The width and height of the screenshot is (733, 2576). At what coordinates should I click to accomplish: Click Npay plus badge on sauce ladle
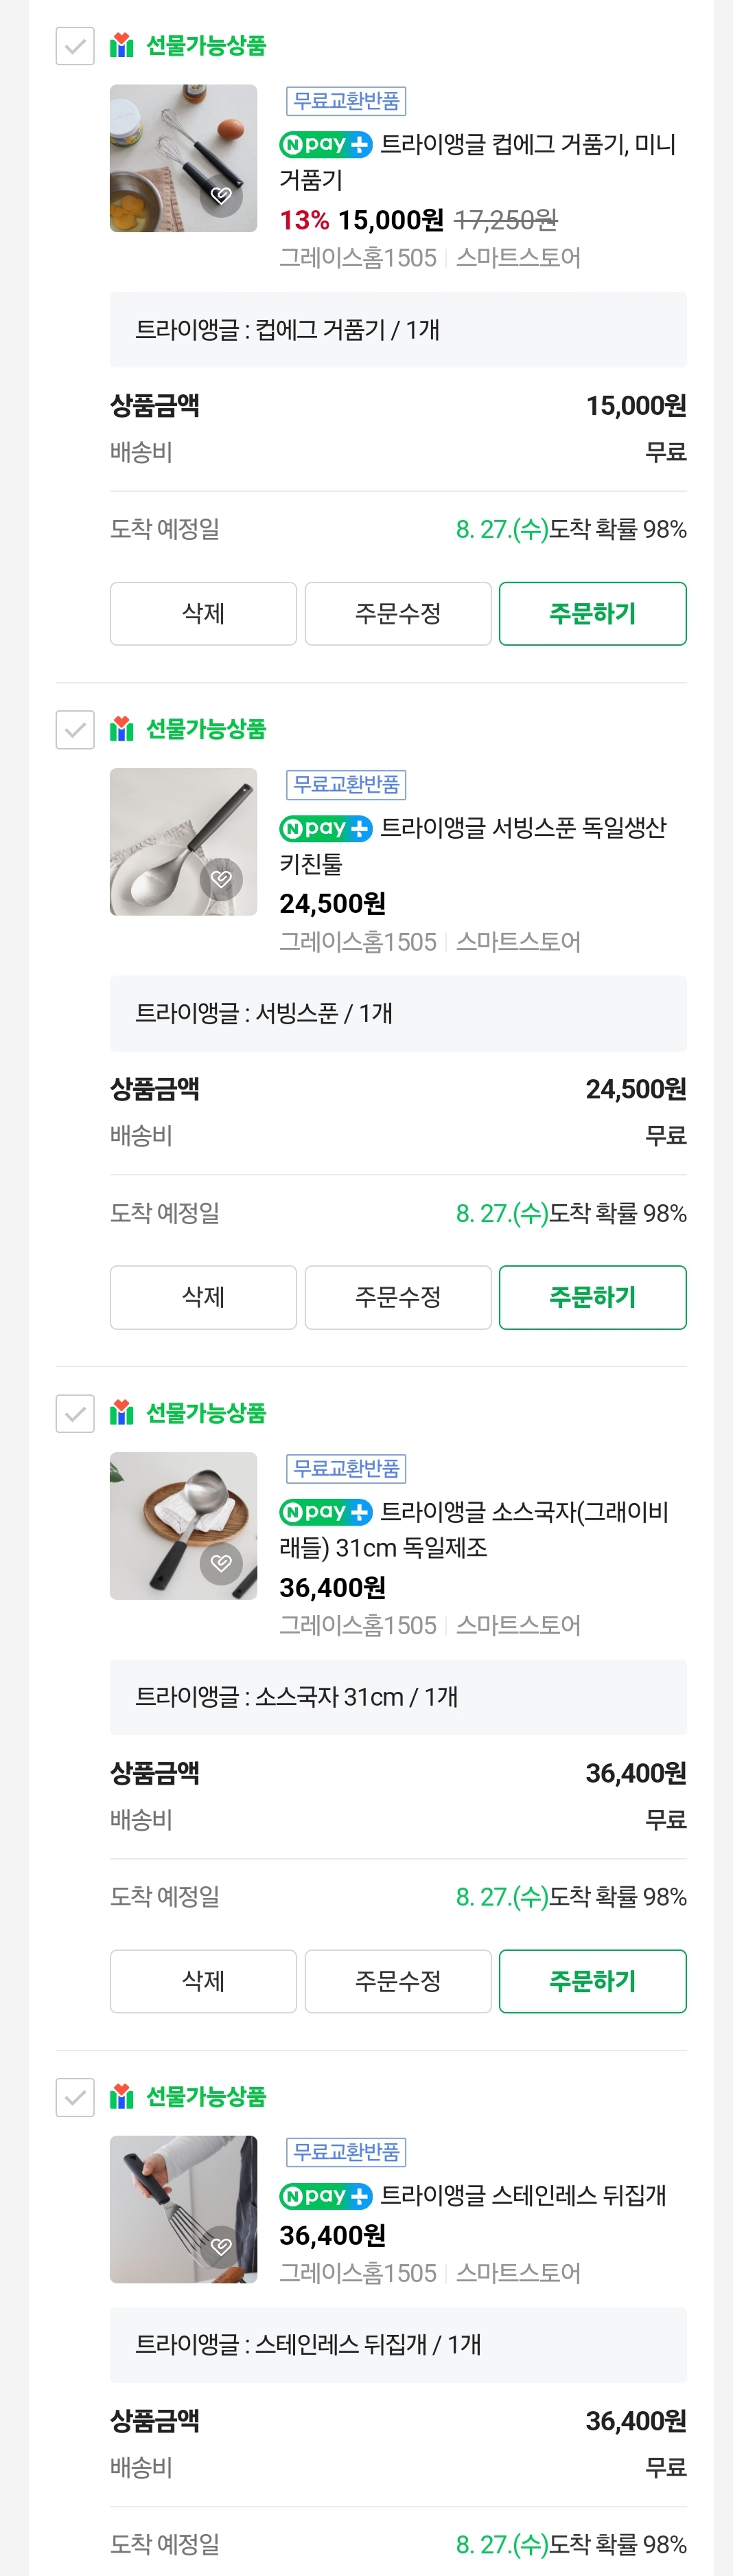point(325,1512)
